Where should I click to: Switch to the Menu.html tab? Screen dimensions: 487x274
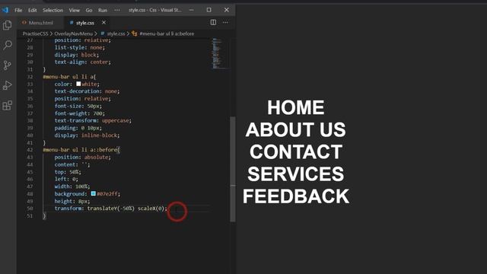40,23
